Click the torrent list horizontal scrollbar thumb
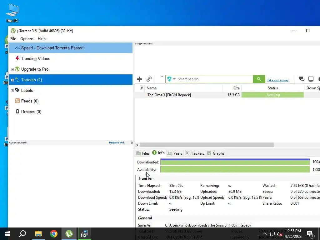The width and height of the screenshot is (320, 240). click(207, 145)
